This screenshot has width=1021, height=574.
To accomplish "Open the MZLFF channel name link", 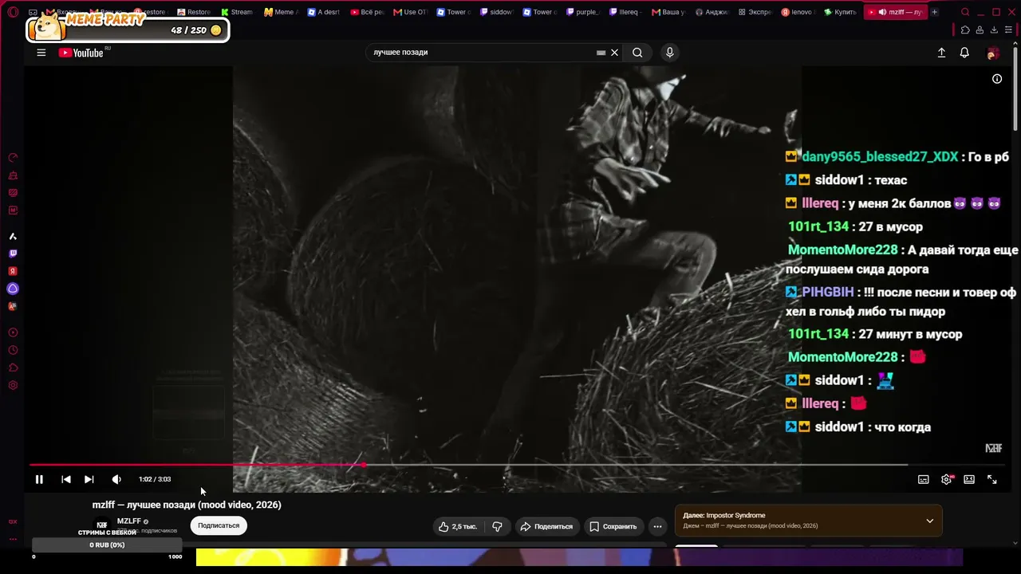I will click(128, 521).
